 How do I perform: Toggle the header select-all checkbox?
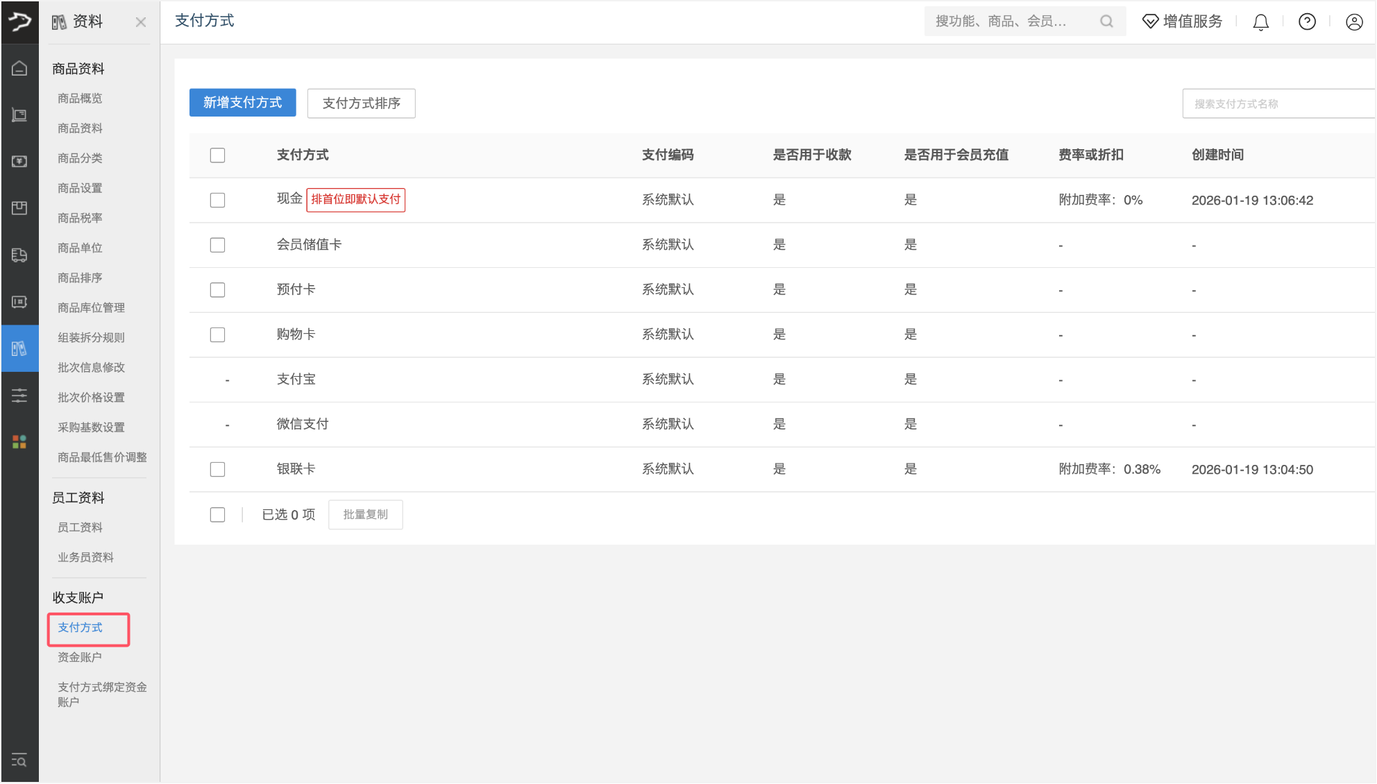[217, 155]
